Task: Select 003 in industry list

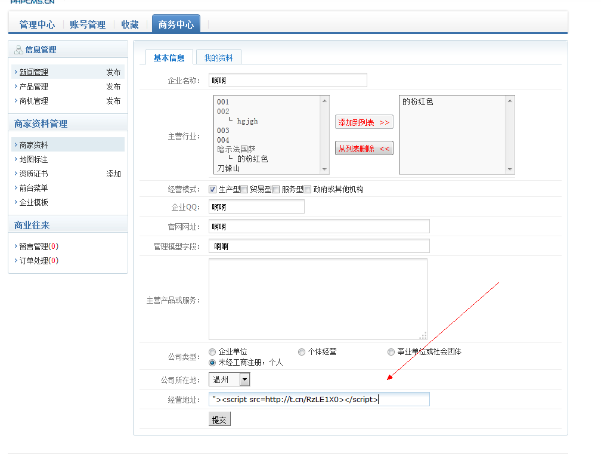Action: 223,131
